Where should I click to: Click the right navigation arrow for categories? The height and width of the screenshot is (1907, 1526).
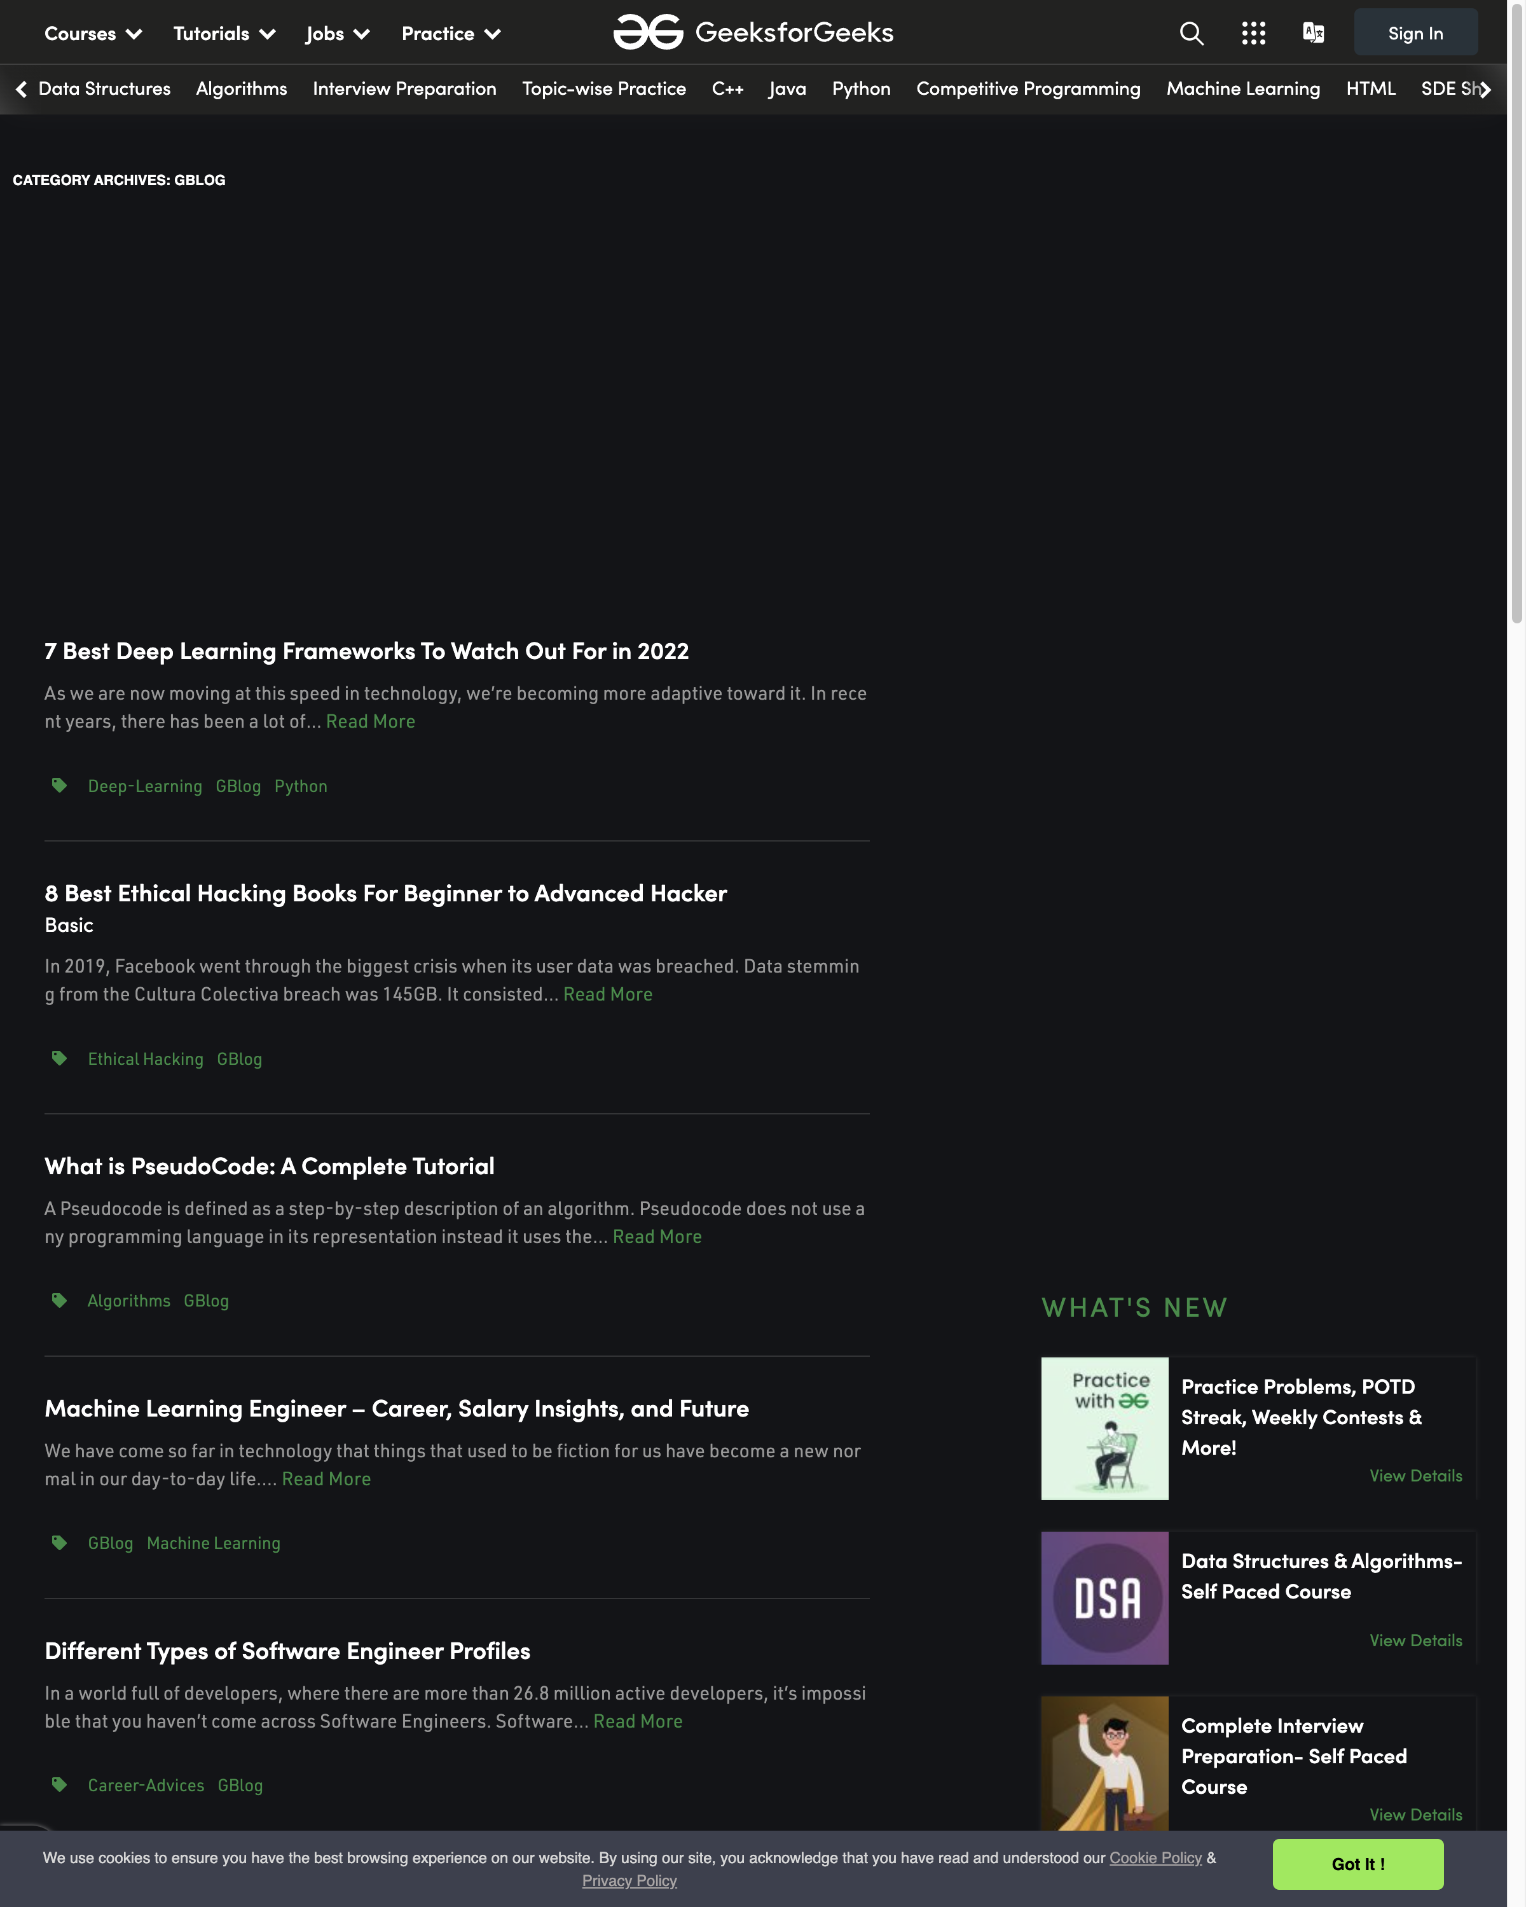click(1487, 89)
